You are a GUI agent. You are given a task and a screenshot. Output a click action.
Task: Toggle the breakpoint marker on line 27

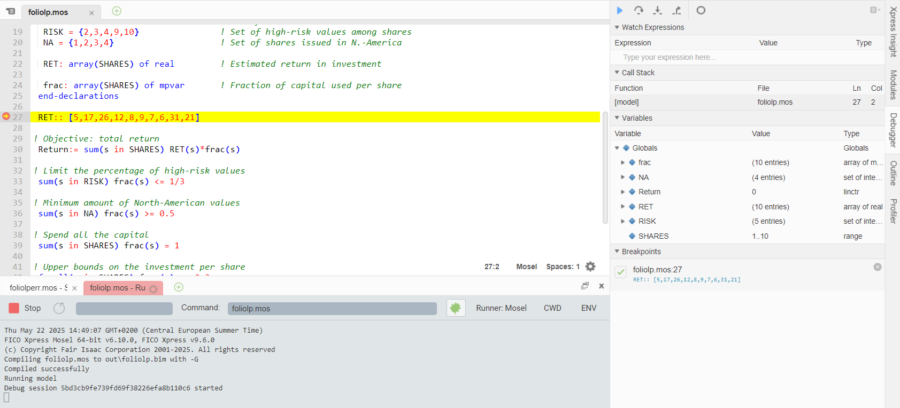click(6, 116)
